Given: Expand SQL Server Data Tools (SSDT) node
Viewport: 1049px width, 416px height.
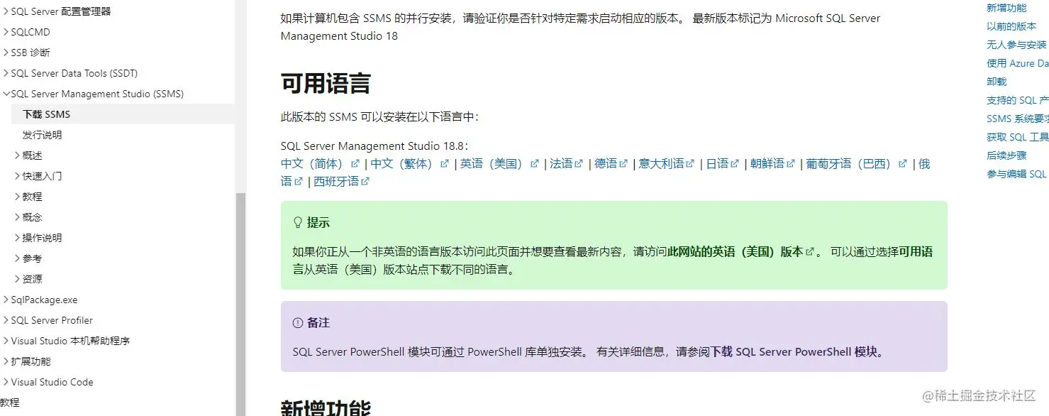Looking at the screenshot, I should pos(6,73).
